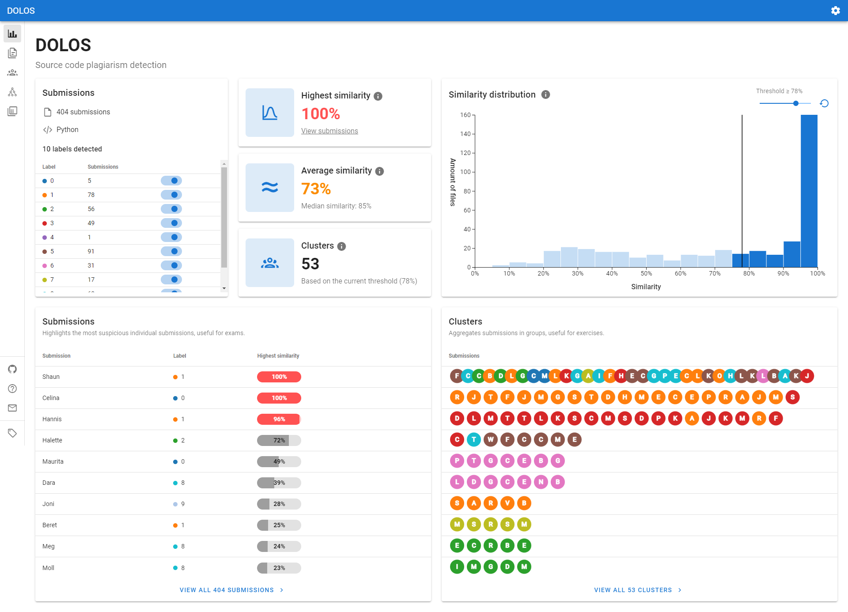Expand View all 404 submissions
The image size is (848, 612).
coord(231,590)
